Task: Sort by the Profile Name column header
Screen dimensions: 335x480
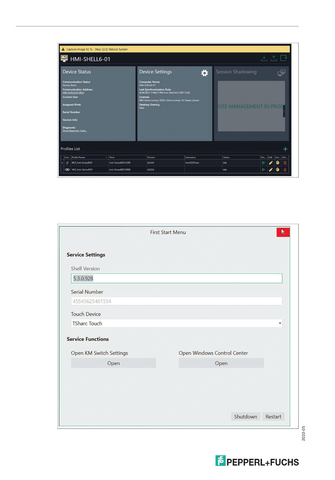Action: tap(90, 157)
